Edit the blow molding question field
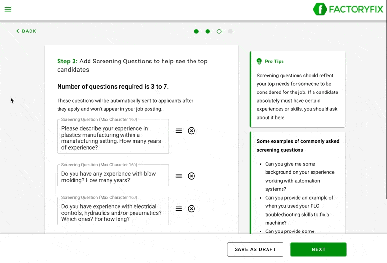The width and height of the screenshot is (387, 263). point(113,175)
